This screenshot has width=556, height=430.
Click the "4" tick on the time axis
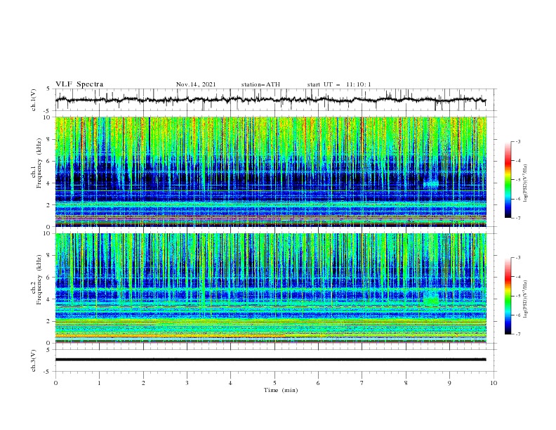click(231, 383)
